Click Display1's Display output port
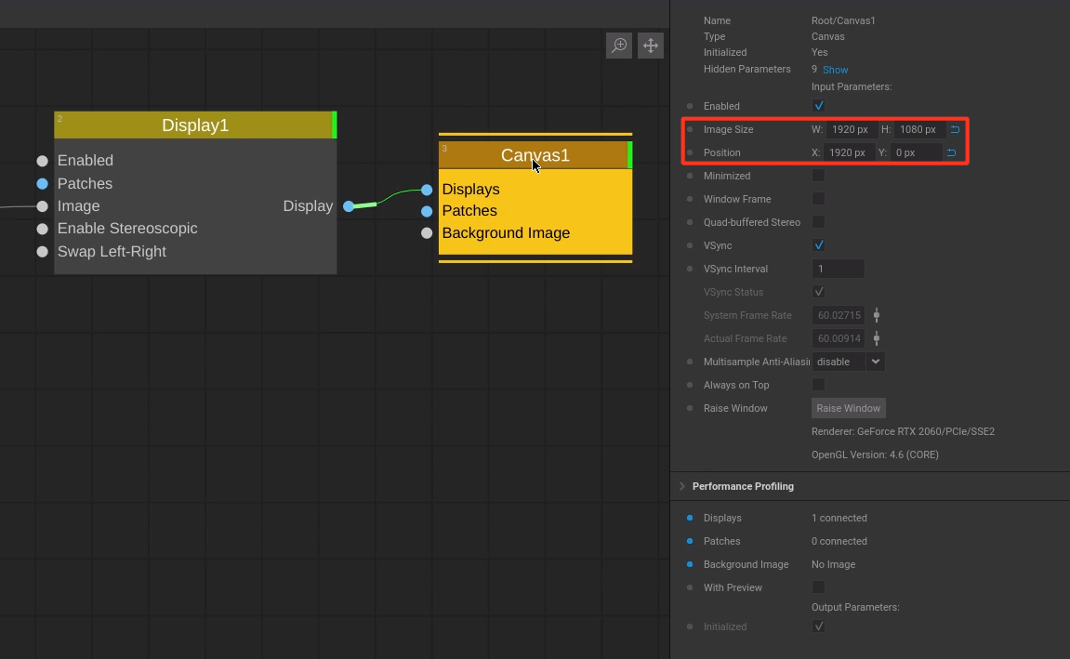The image size is (1070, 659). (349, 206)
